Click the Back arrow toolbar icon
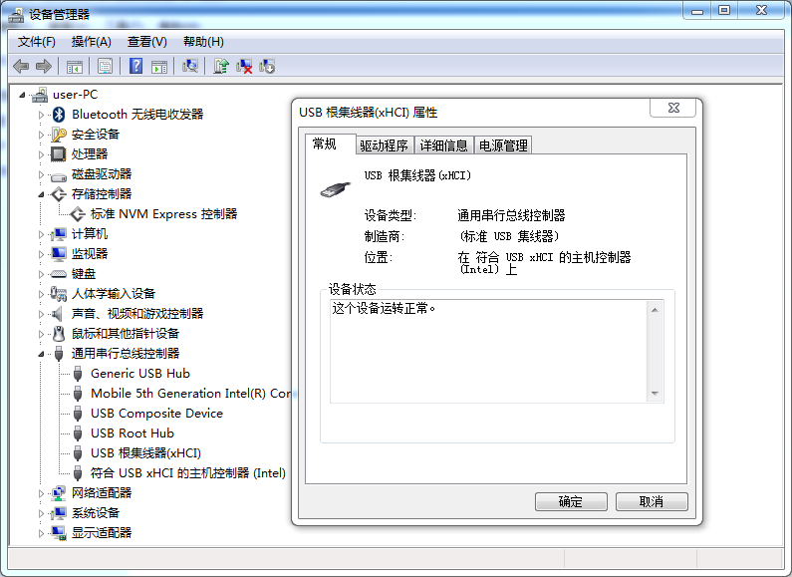This screenshot has height=577, width=792. (x=21, y=66)
